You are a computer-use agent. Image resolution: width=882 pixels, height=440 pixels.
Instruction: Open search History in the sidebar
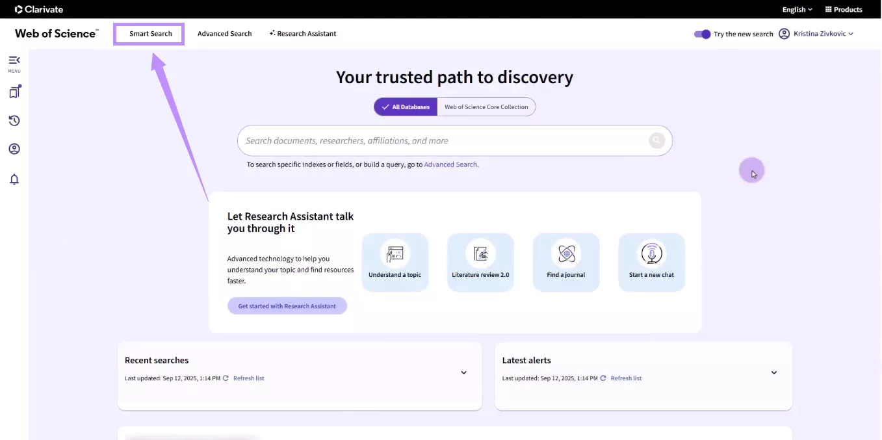[x=14, y=120]
